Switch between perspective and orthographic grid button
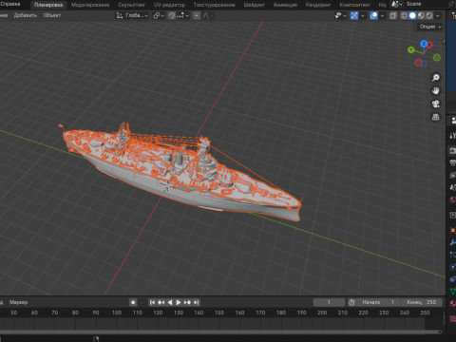The image size is (456, 342). tap(436, 118)
